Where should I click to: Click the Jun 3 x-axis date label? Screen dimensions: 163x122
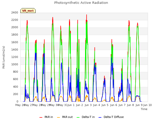click(x=88, y=105)
